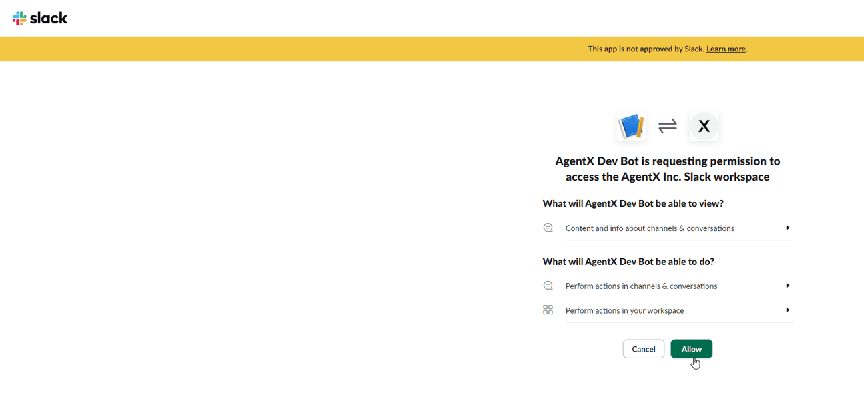Open the Learn more link
Viewport: 864px width, 419px height.
pyautogui.click(x=726, y=49)
